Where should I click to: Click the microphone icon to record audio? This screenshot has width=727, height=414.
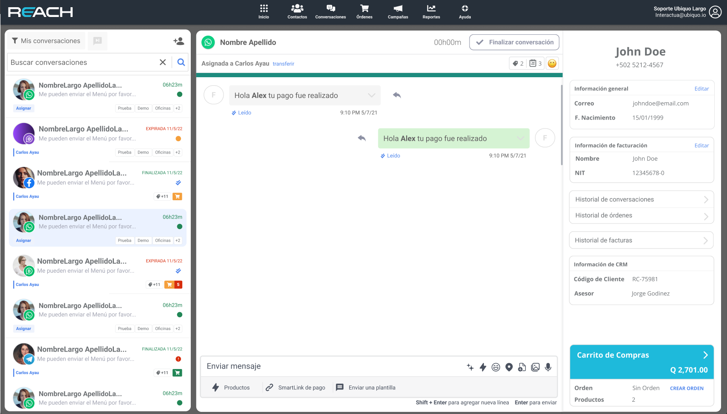(548, 367)
